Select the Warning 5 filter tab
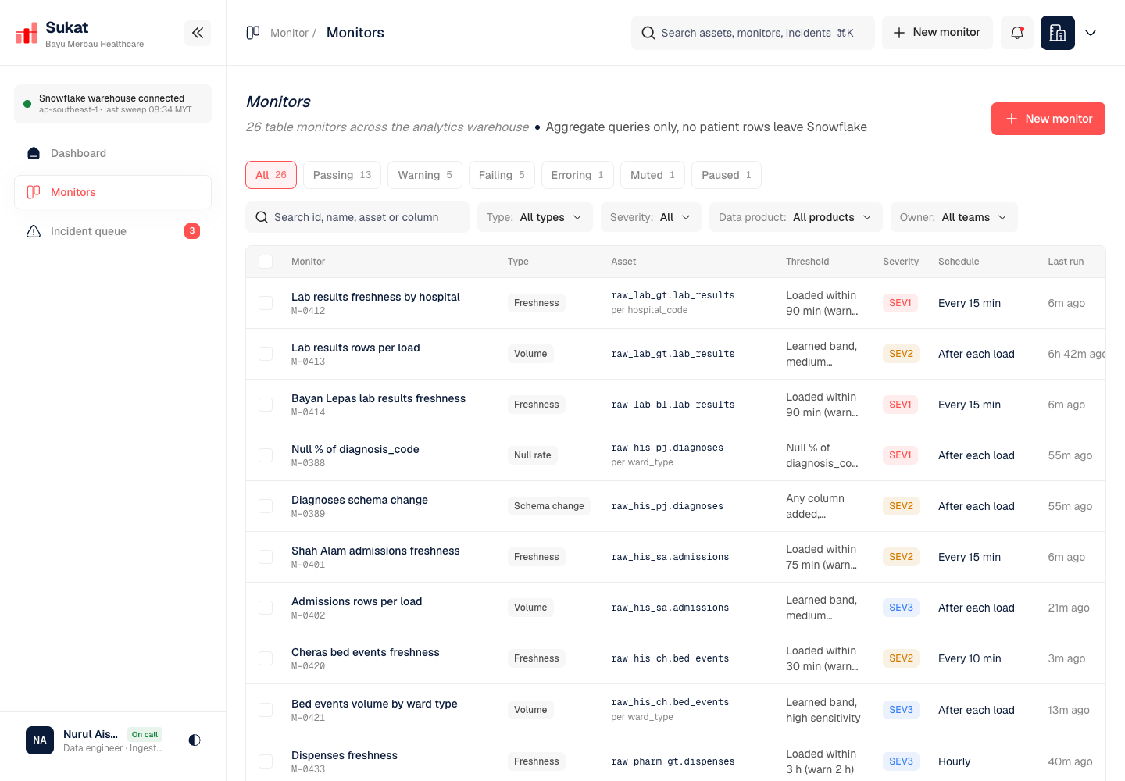Image resolution: width=1125 pixels, height=781 pixels. click(x=425, y=175)
